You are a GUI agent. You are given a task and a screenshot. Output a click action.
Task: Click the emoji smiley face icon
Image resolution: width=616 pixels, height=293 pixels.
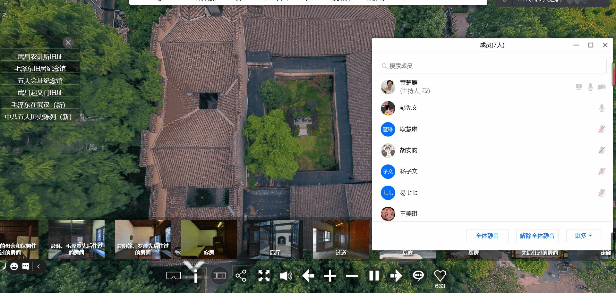coord(14,266)
